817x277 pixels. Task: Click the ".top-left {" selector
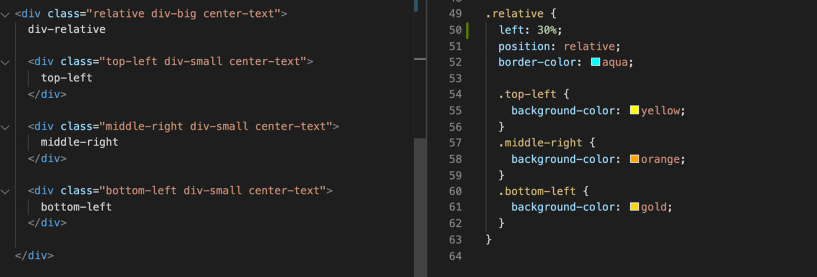click(x=533, y=94)
